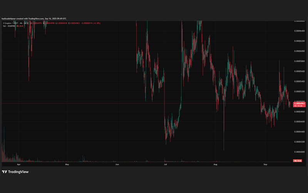Click the 0.00005800 price axis label
Image resolution: width=308 pixels, height=193 pixels.
pos(300,61)
